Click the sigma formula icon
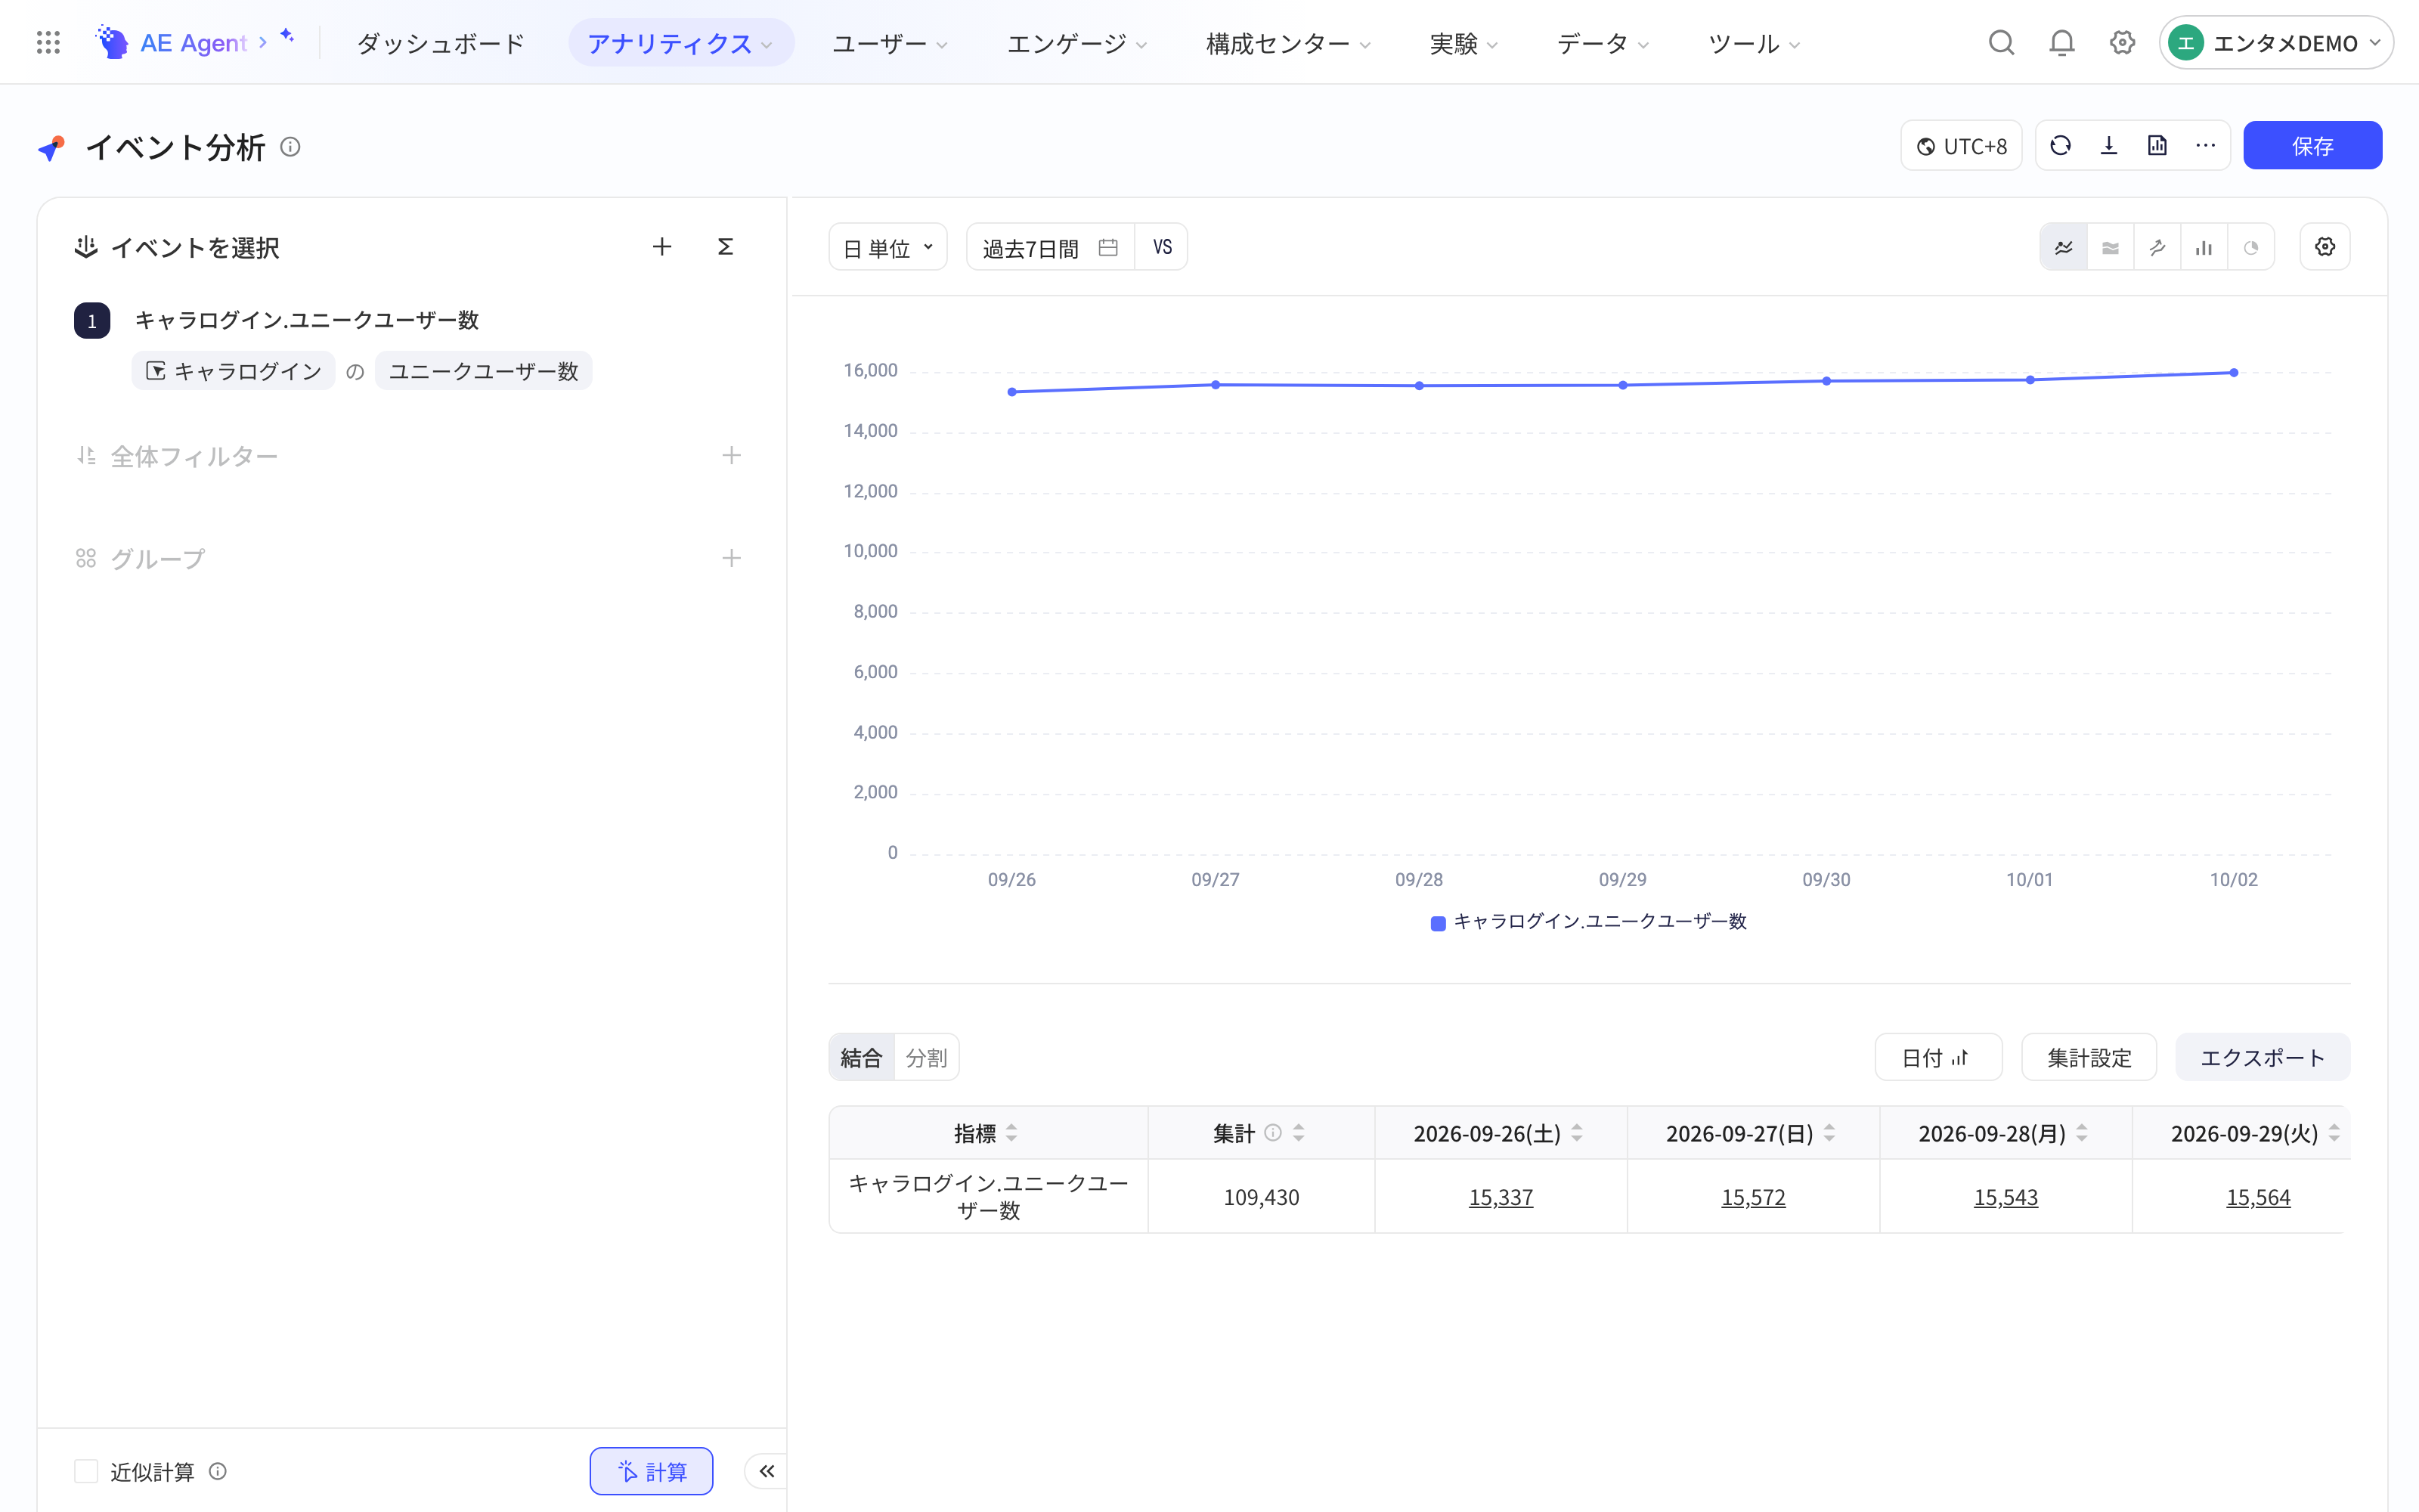Image resolution: width=2419 pixels, height=1512 pixels. point(726,247)
